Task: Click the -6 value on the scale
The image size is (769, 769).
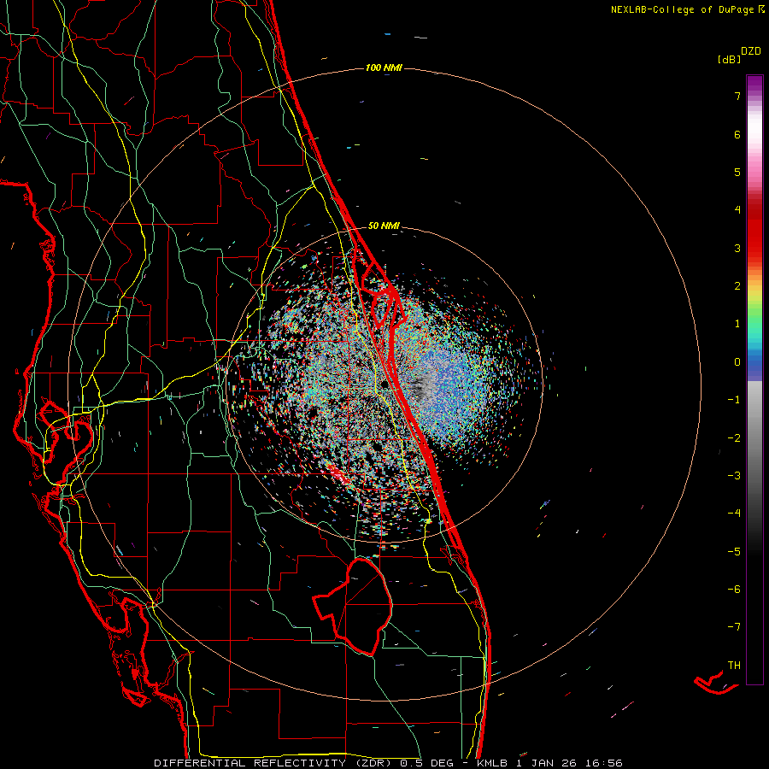Action: click(734, 589)
